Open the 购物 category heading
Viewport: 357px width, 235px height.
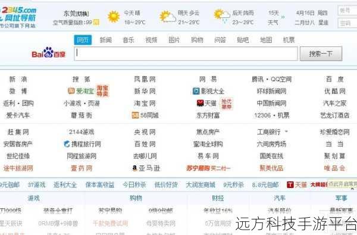[x=136, y=198]
